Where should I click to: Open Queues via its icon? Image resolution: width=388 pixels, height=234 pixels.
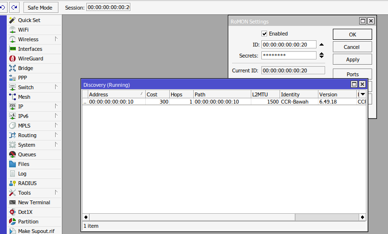click(12, 154)
